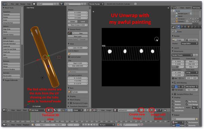Screen dimensions: 204x129
Task: Open the File menu
Action: coord(12,4)
